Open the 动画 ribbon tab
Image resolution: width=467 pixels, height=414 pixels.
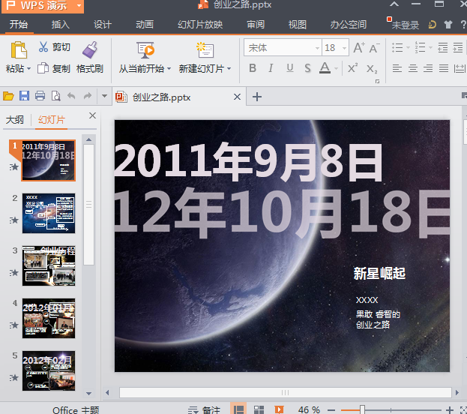coord(145,25)
